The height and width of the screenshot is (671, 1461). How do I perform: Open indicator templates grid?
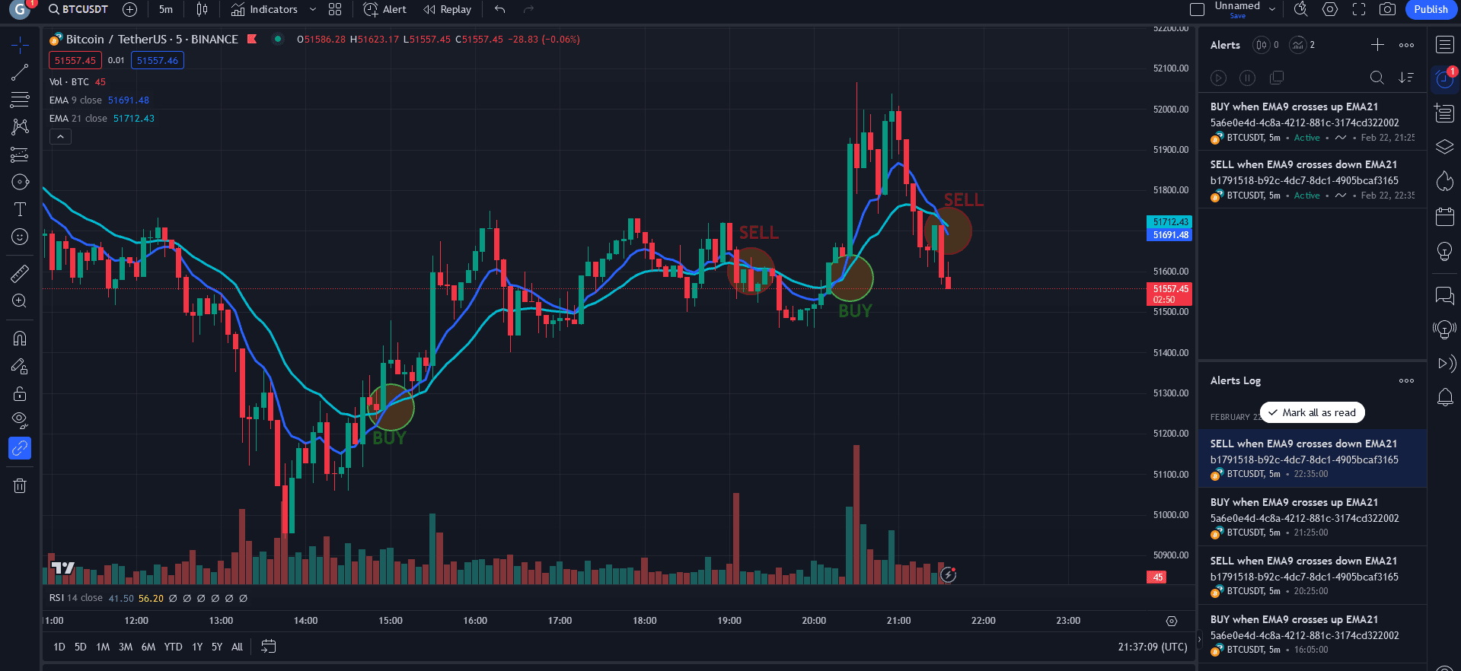[x=335, y=10]
